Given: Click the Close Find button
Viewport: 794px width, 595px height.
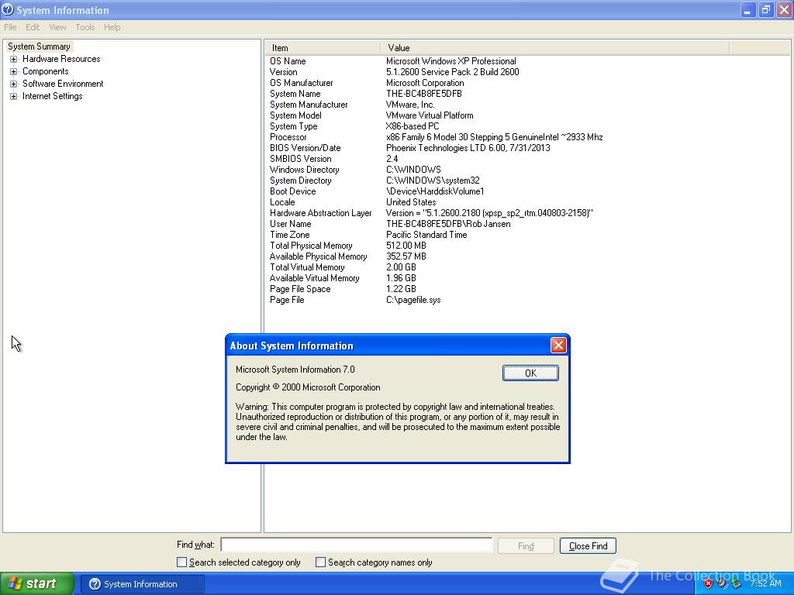Looking at the screenshot, I should 588,546.
